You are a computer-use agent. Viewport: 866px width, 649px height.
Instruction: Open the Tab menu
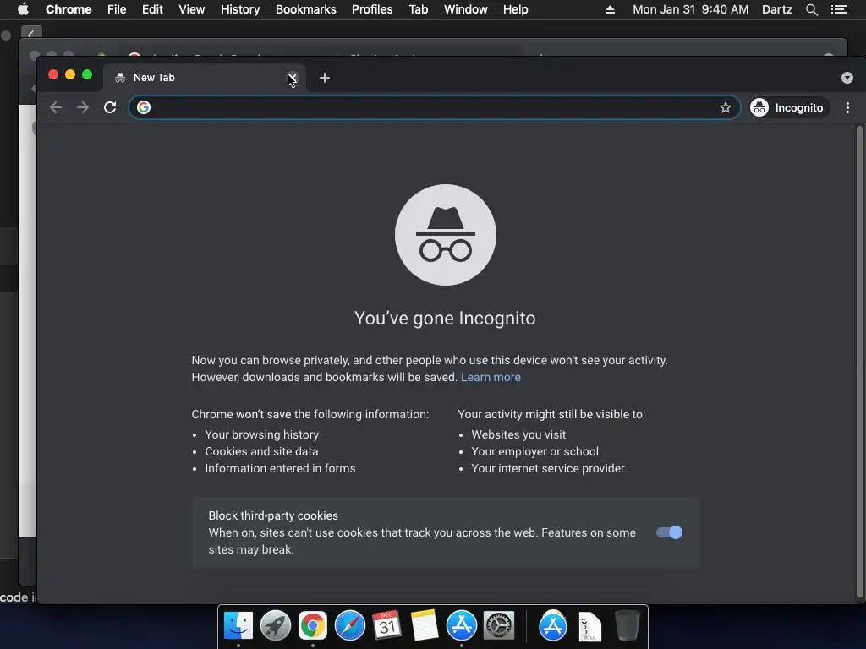419,9
